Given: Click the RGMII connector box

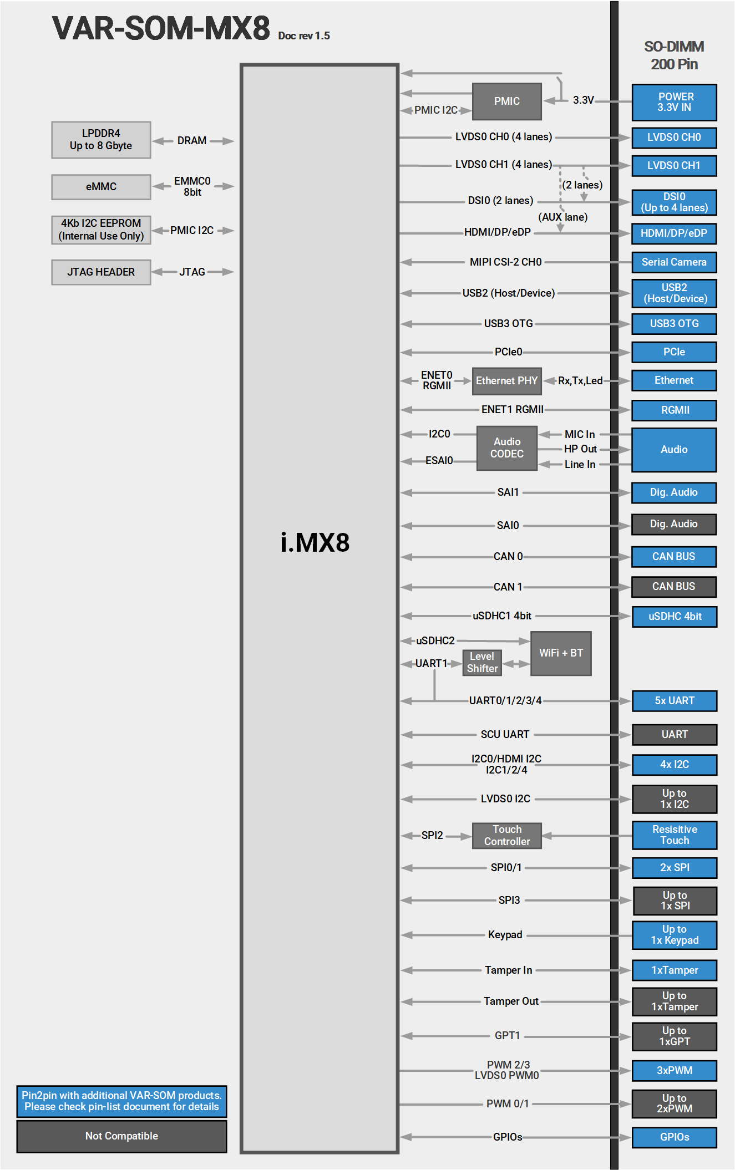Looking at the screenshot, I should tap(674, 410).
